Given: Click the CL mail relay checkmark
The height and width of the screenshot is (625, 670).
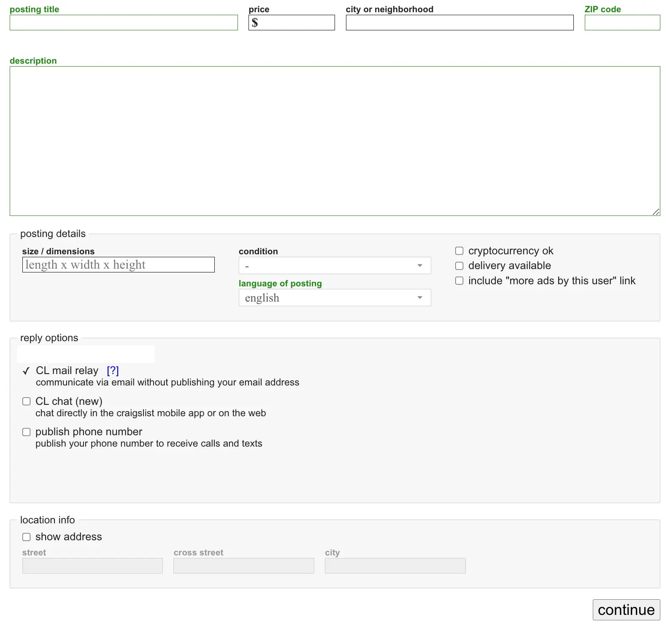Looking at the screenshot, I should [26, 371].
